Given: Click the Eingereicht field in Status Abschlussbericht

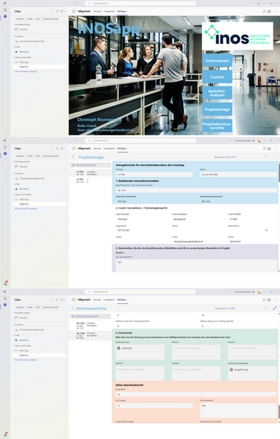Looking at the screenshot, I should (196, 394).
